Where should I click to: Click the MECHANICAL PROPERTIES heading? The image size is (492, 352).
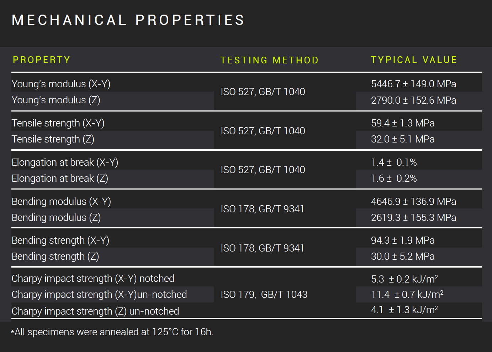pos(128,20)
